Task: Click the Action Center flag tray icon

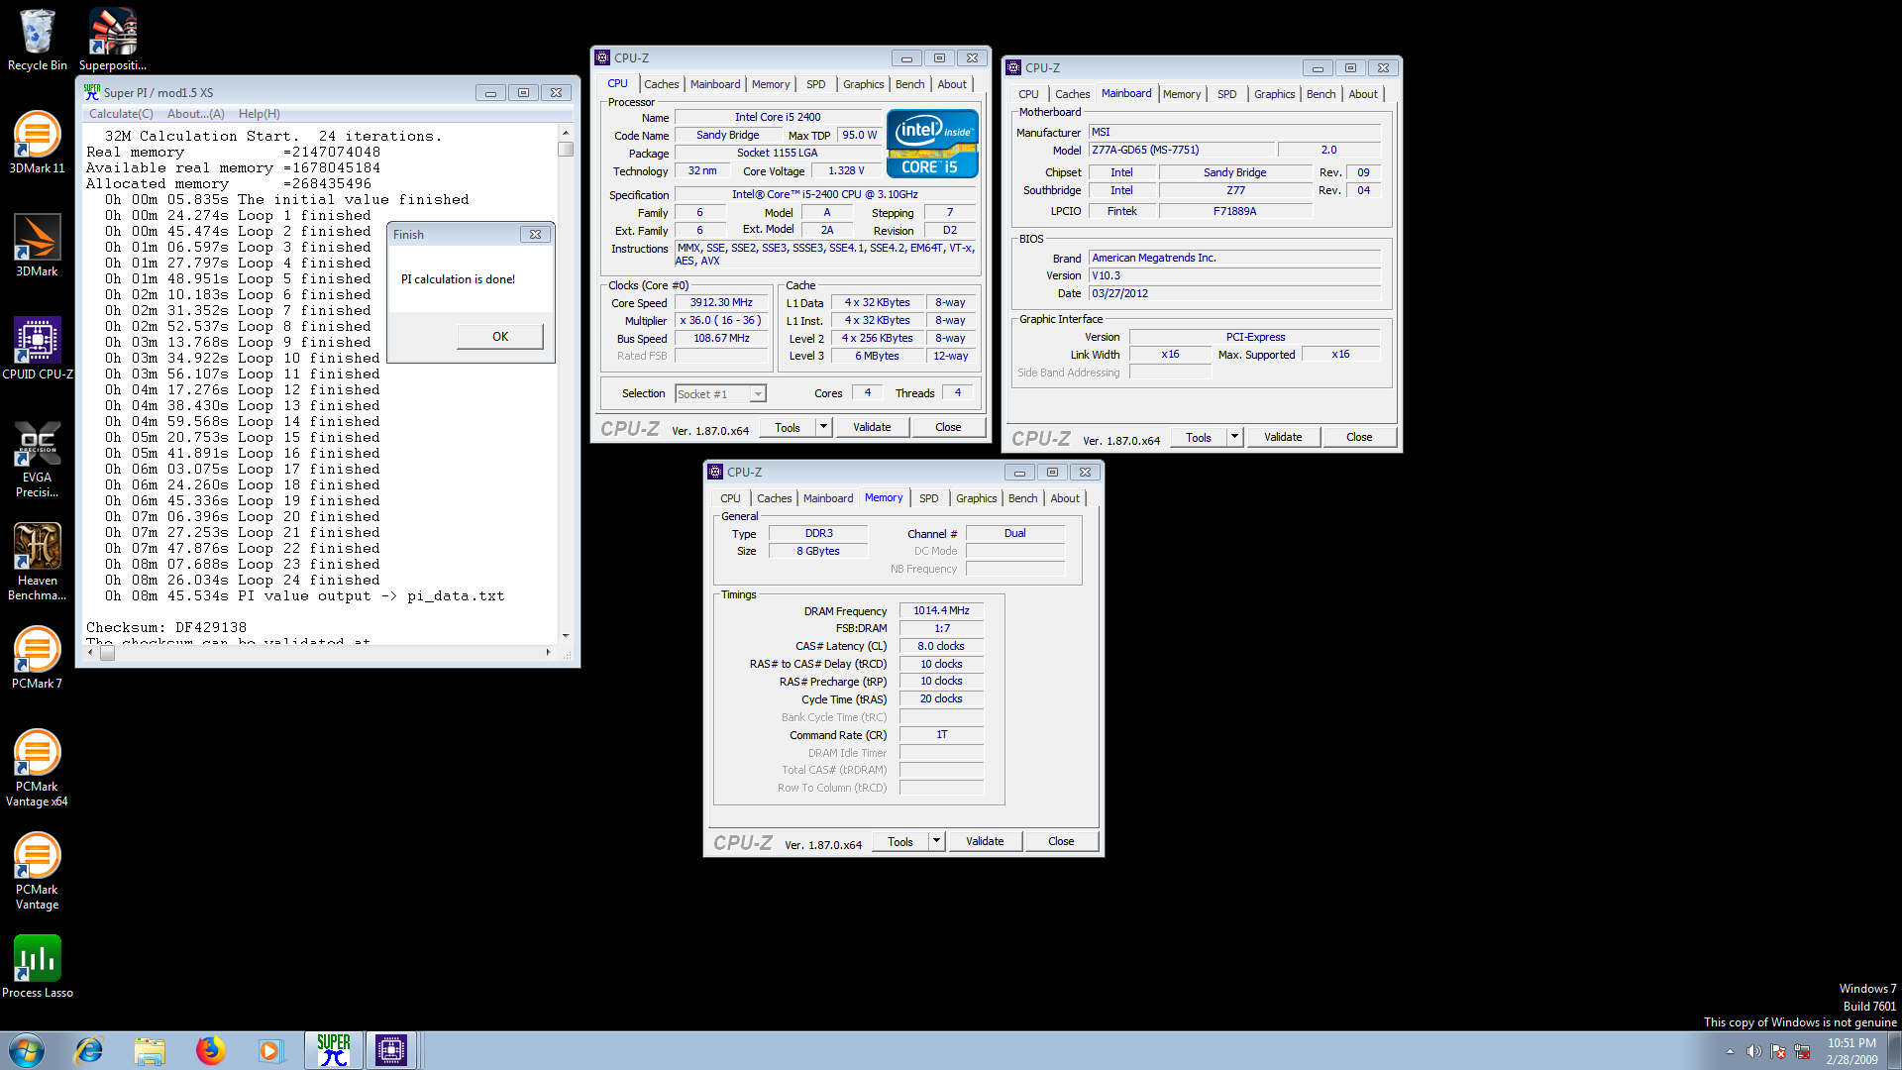Action: [1778, 1051]
